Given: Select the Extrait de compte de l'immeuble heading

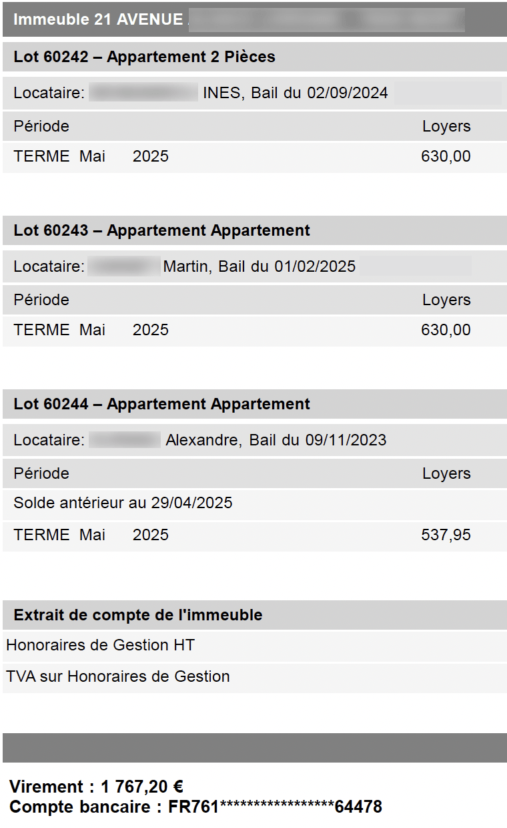Looking at the screenshot, I should (137, 615).
